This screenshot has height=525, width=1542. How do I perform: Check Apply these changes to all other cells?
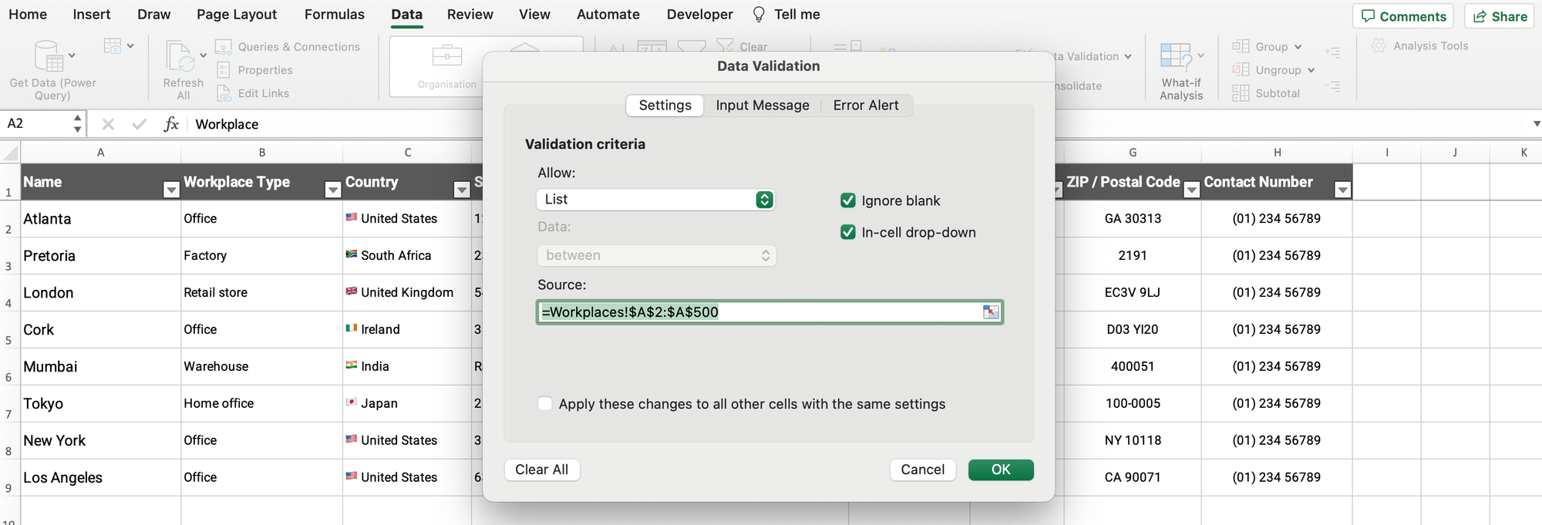pyautogui.click(x=545, y=404)
